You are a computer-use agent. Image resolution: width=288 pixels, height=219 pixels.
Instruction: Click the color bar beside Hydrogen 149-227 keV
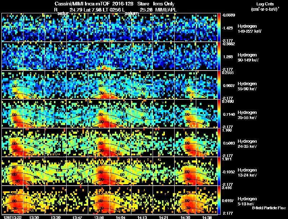tap(219, 27)
